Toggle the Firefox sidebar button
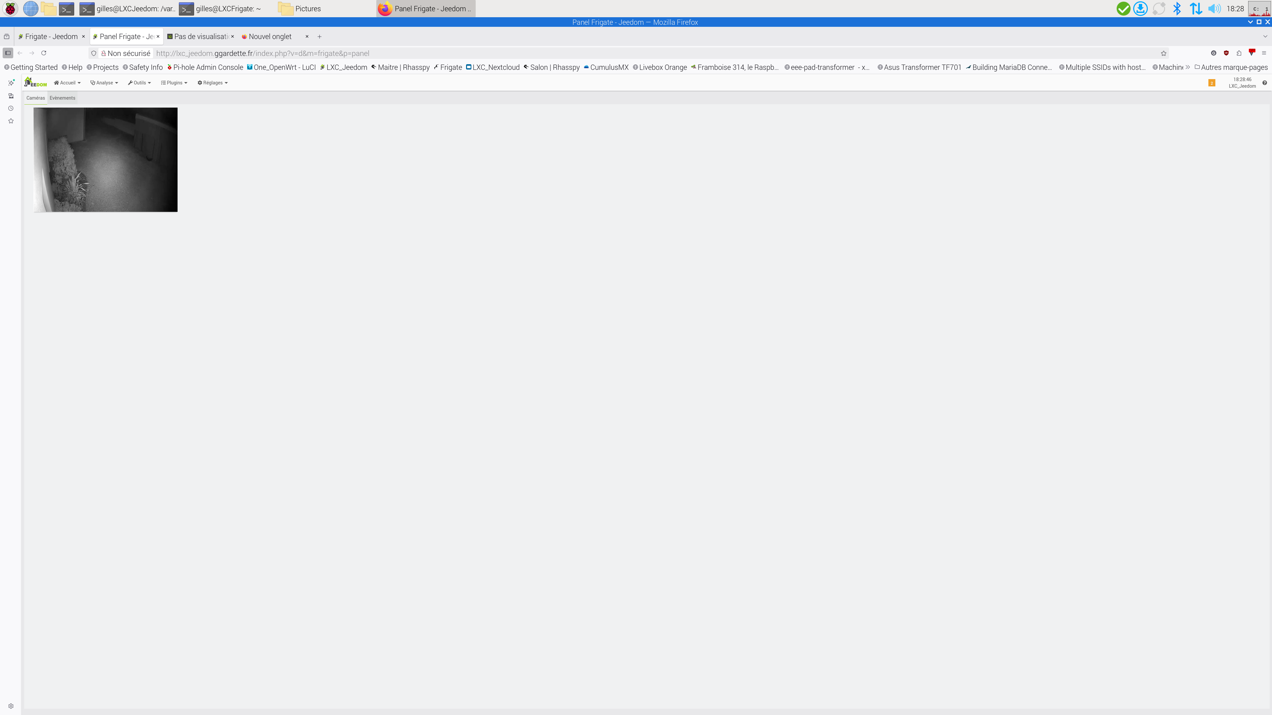Screen dimensions: 1272x715 coord(8,53)
